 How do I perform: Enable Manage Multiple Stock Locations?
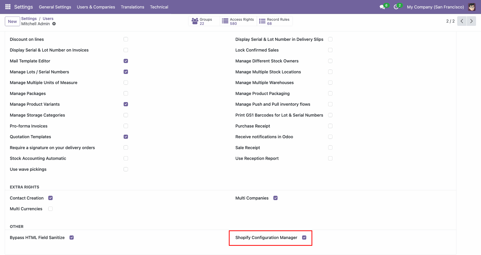tap(330, 72)
